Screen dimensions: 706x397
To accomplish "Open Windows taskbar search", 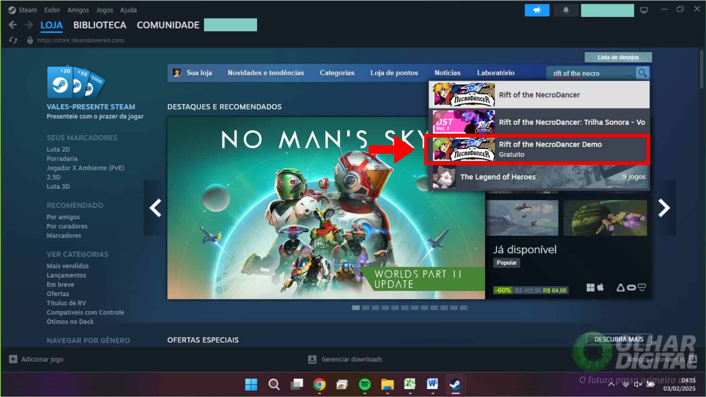I will pyautogui.click(x=274, y=385).
